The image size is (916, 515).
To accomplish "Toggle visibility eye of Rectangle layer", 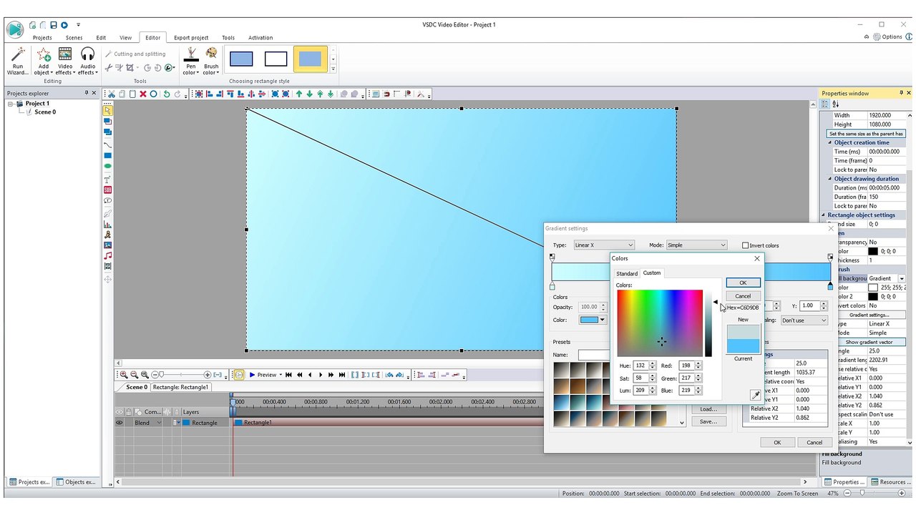I will tap(120, 423).
